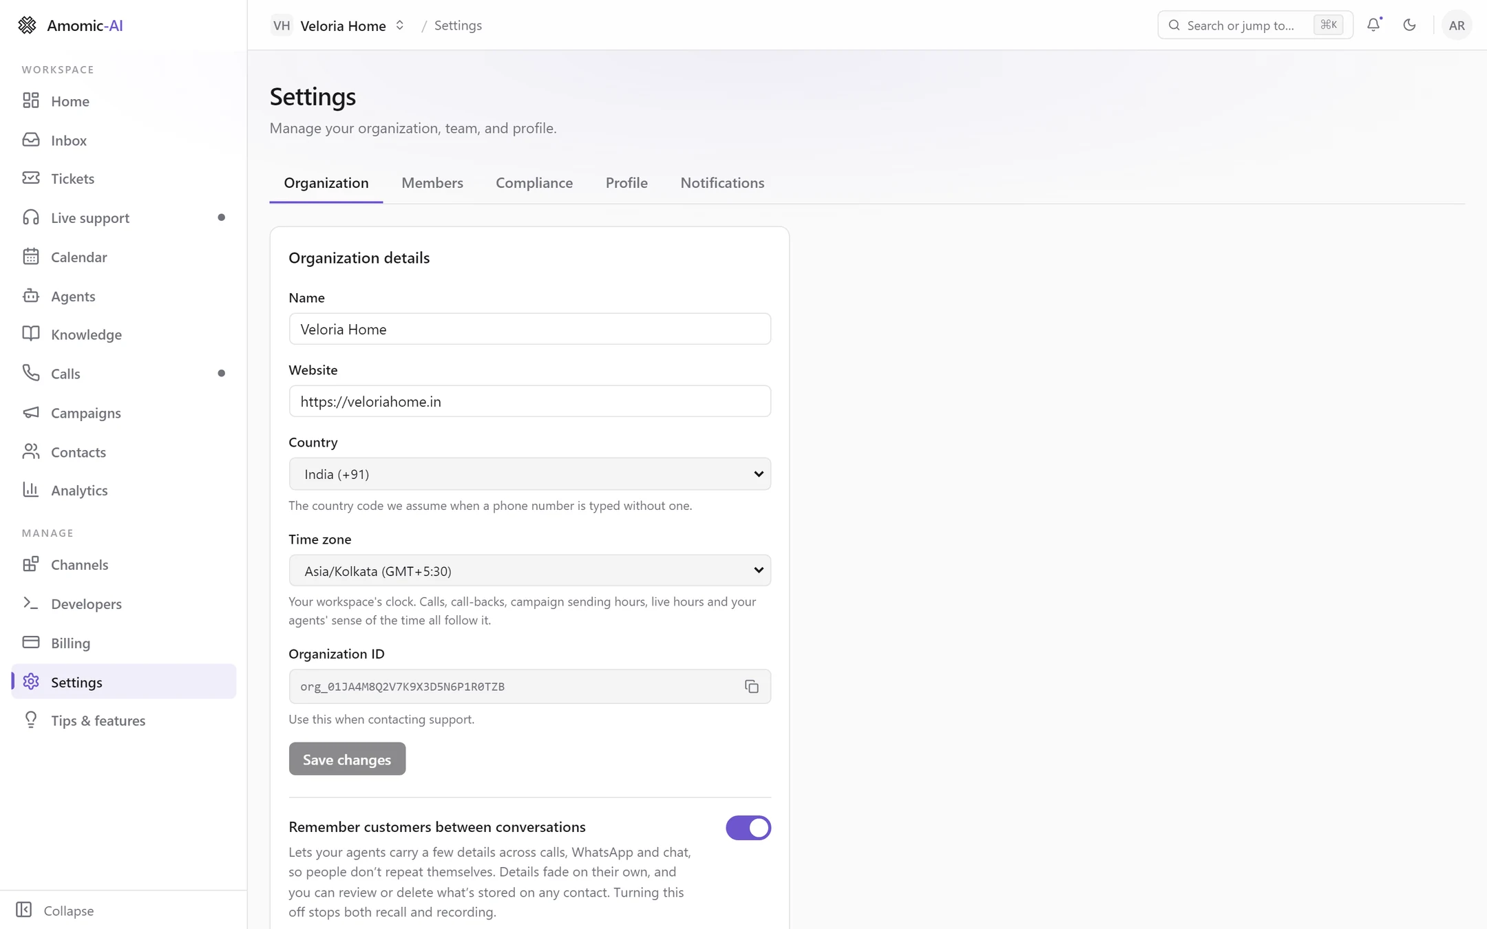Switch to the Members tab

tap(432, 182)
